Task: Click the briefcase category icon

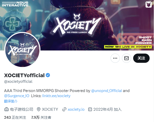Action: pos(6,109)
